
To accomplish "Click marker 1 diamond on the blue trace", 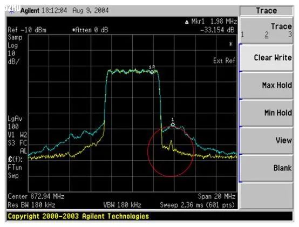I will 173,125.
